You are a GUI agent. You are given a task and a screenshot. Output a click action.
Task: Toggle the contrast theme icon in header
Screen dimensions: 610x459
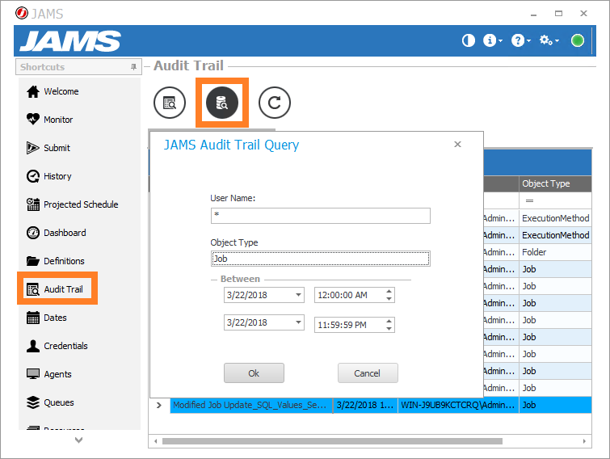click(469, 40)
